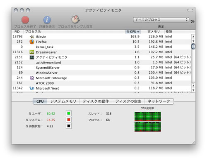207x160 pixels.
Task: Click the Dreamweaver Dw icon
Action: tap(32, 52)
